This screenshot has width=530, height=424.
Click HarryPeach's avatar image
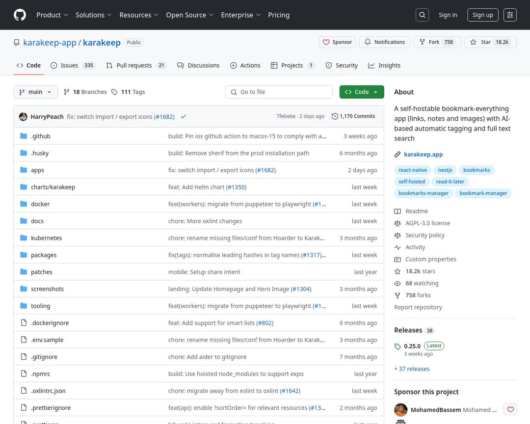(23, 116)
